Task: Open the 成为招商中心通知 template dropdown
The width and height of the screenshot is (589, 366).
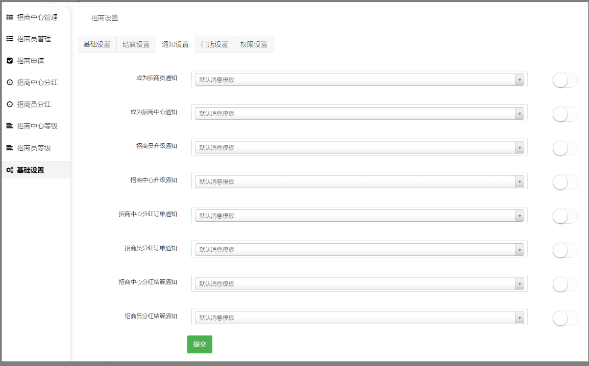Action: click(x=359, y=114)
